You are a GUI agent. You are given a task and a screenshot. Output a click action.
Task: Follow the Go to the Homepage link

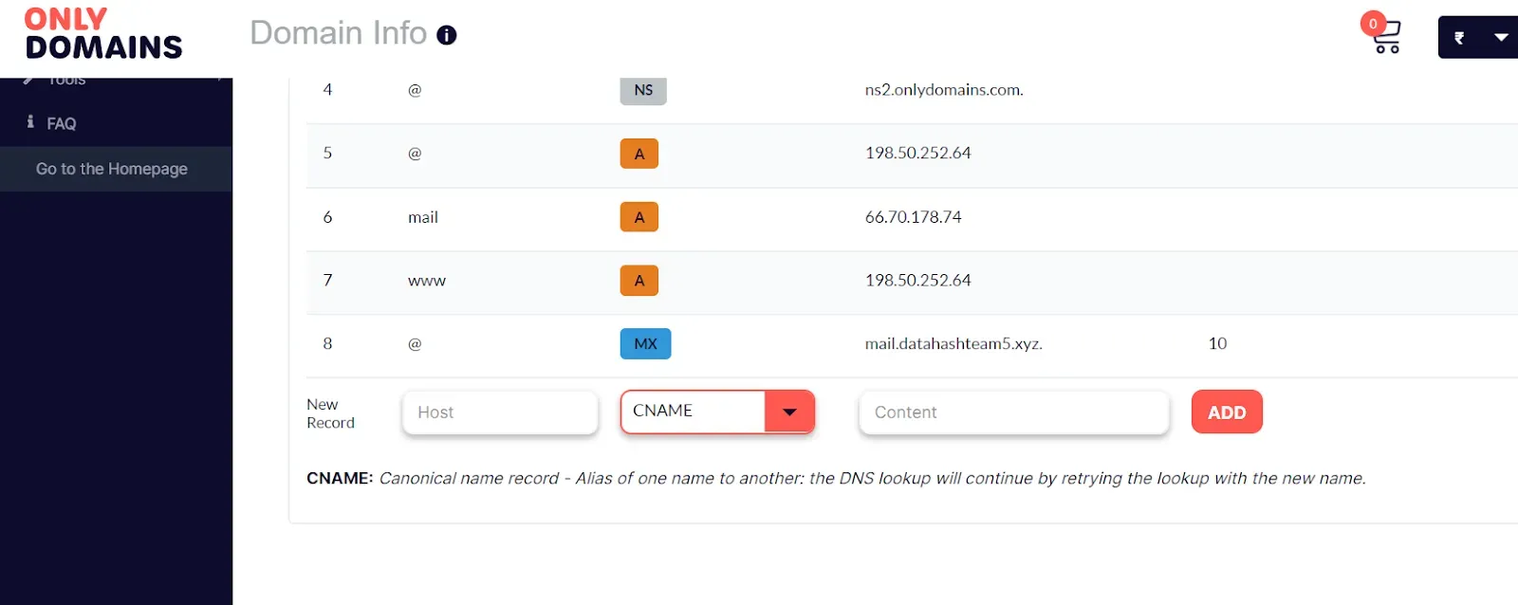click(112, 169)
